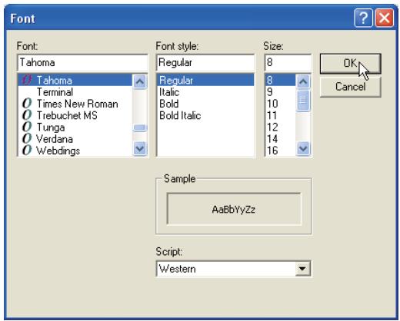The image size is (400, 321).
Task: Select size 8 in the list
Action: point(280,81)
